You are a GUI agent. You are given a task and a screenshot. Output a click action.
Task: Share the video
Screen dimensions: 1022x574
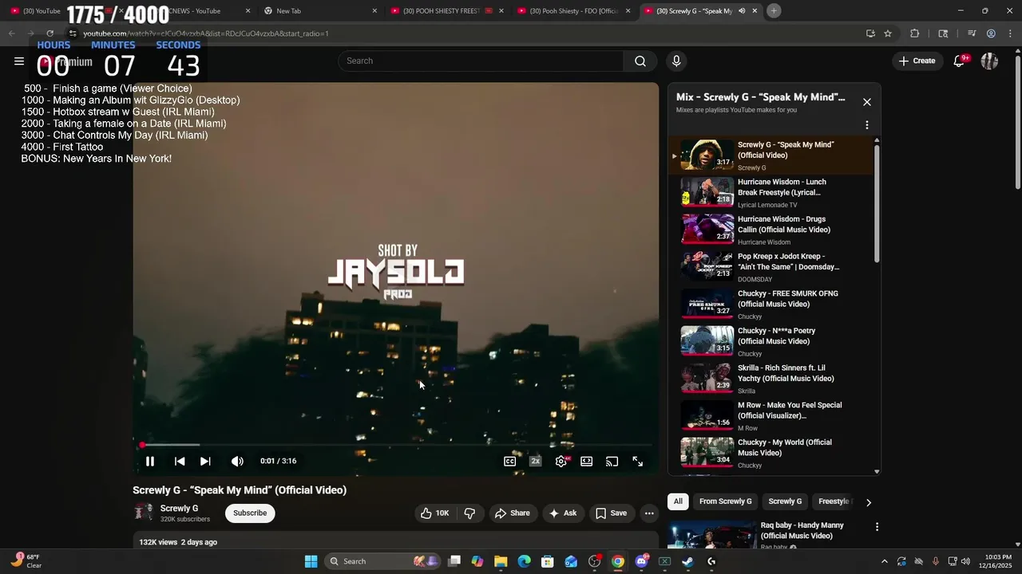pos(512,513)
